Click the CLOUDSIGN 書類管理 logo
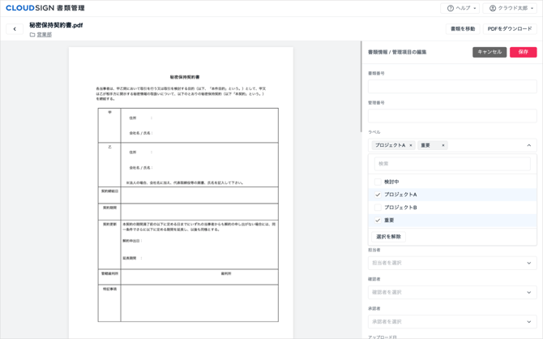The image size is (543, 339). pyautogui.click(x=45, y=8)
